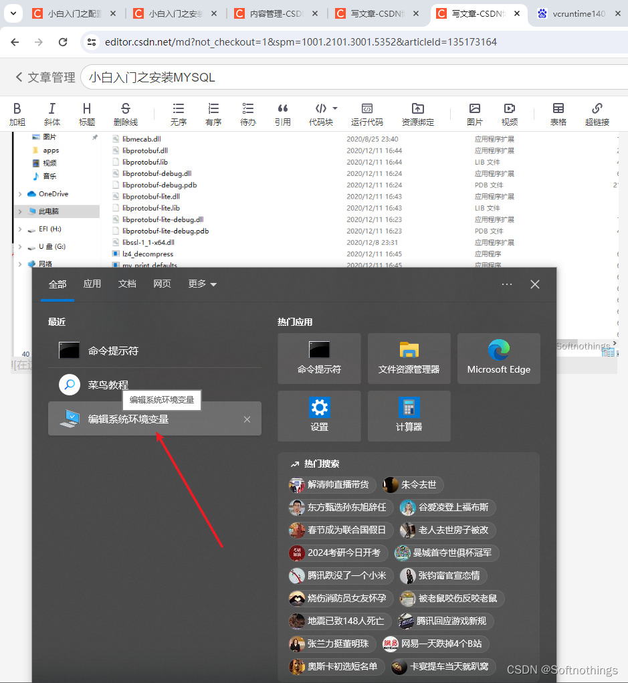Viewport: 628px width, 683px height.
Task: Open the 更多 dropdown in search panel
Action: pyautogui.click(x=202, y=284)
